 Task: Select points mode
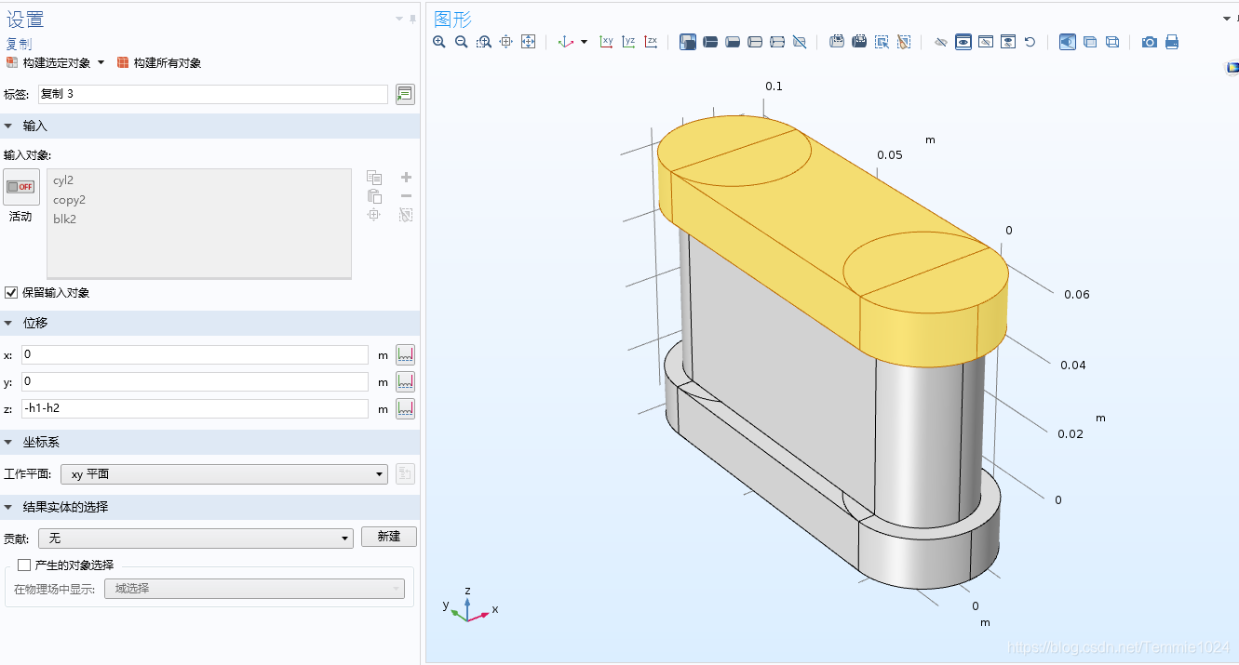pos(777,42)
